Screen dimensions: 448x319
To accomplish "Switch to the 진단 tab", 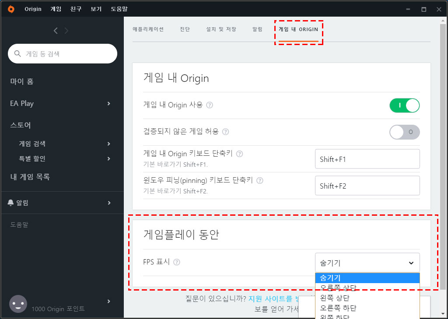I will pyautogui.click(x=185, y=29).
